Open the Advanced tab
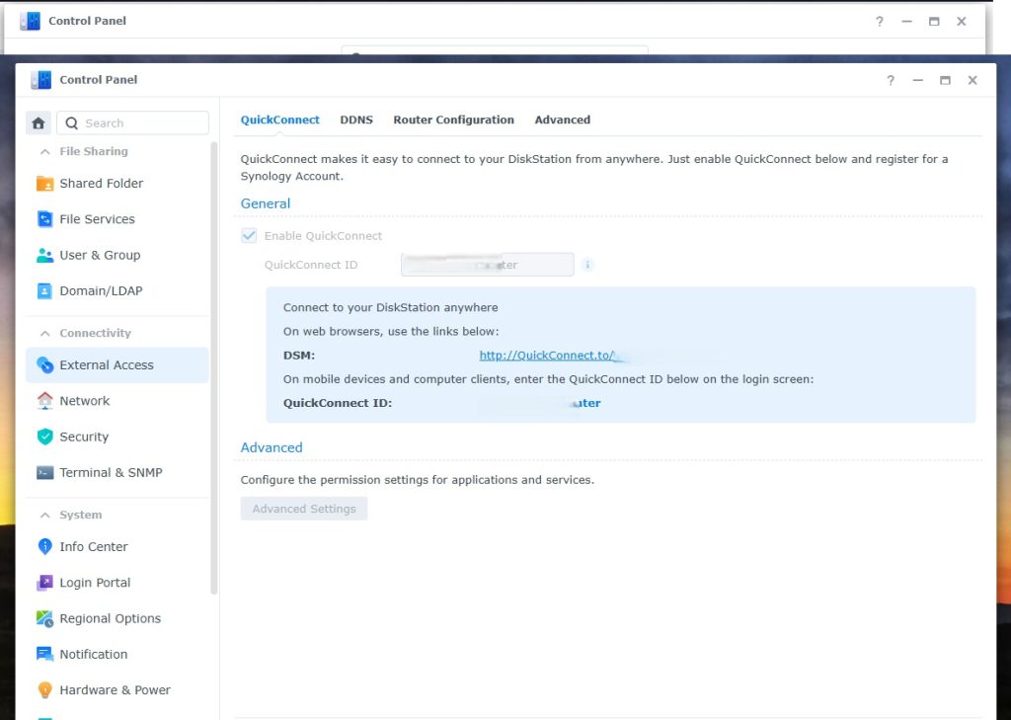The image size is (1011, 720). pyautogui.click(x=562, y=120)
